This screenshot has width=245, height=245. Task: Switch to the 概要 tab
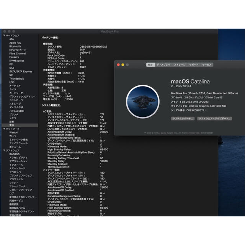point(150,65)
